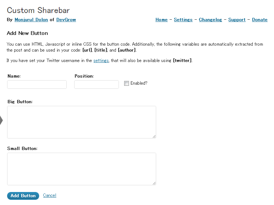
Task: Click the Enabled? checkbox label text
Action: 139,83
